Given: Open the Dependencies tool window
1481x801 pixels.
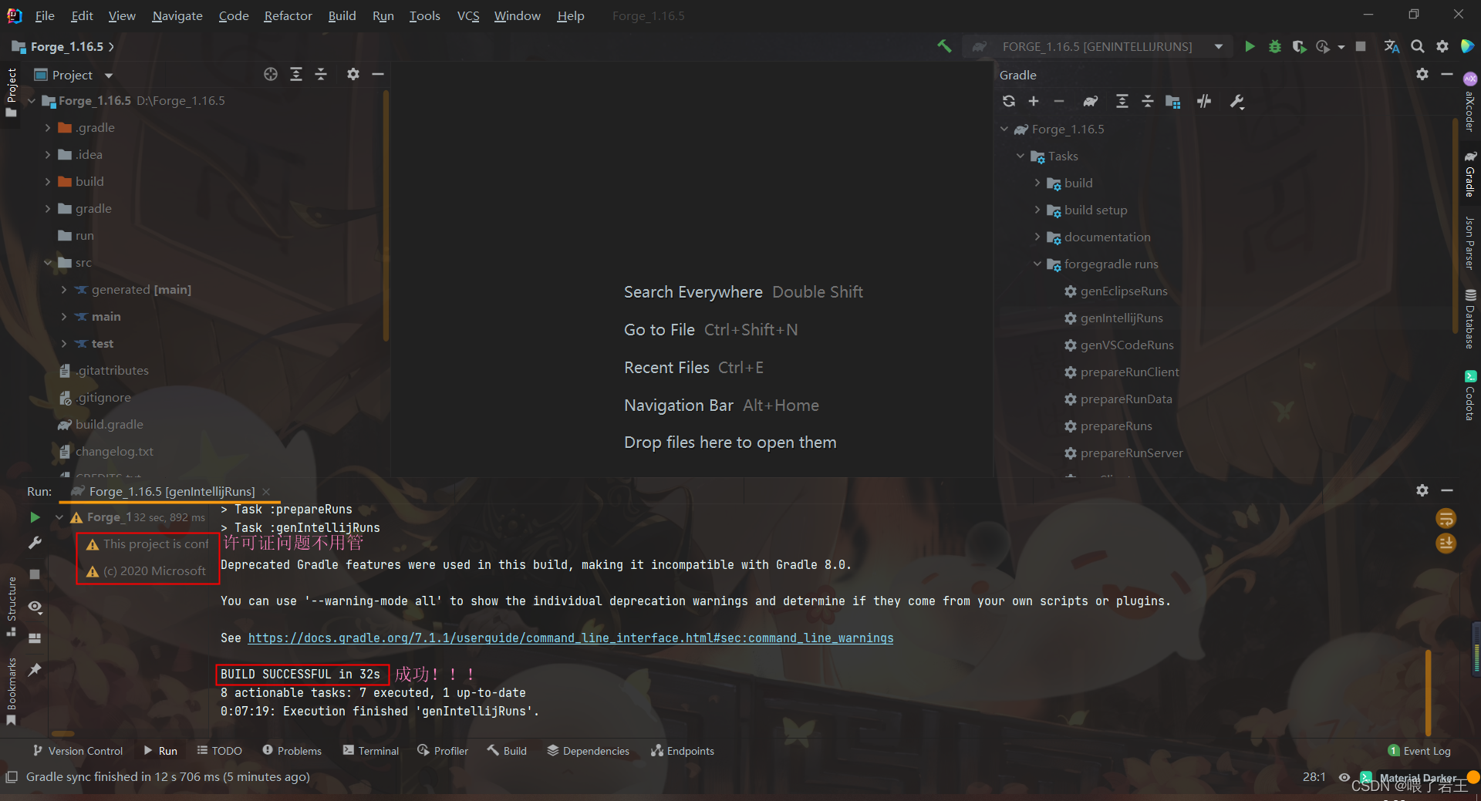Looking at the screenshot, I should click(588, 751).
